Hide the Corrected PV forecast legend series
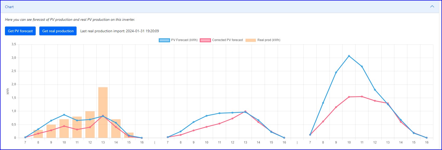 pyautogui.click(x=222, y=40)
